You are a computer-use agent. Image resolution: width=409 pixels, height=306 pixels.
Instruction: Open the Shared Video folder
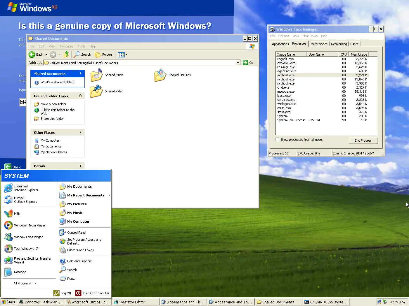click(107, 91)
